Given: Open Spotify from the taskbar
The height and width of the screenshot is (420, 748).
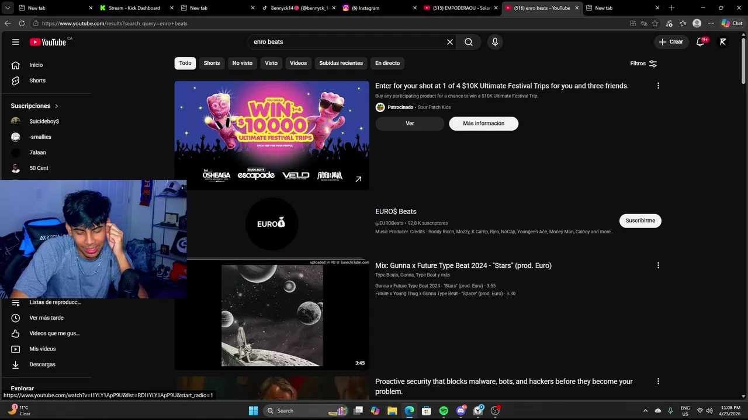Looking at the screenshot, I should [444, 411].
